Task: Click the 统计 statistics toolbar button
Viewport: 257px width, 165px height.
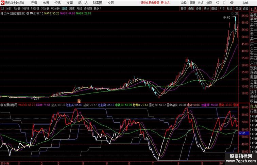Action: (x=206, y=8)
